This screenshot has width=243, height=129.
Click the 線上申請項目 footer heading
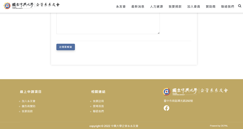(31, 92)
